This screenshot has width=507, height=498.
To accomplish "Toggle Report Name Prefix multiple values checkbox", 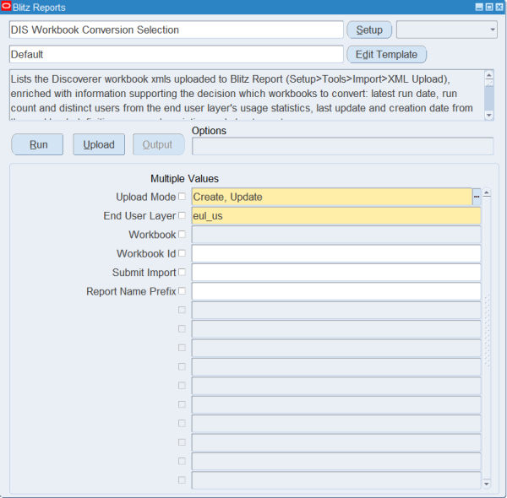I will coord(182,291).
